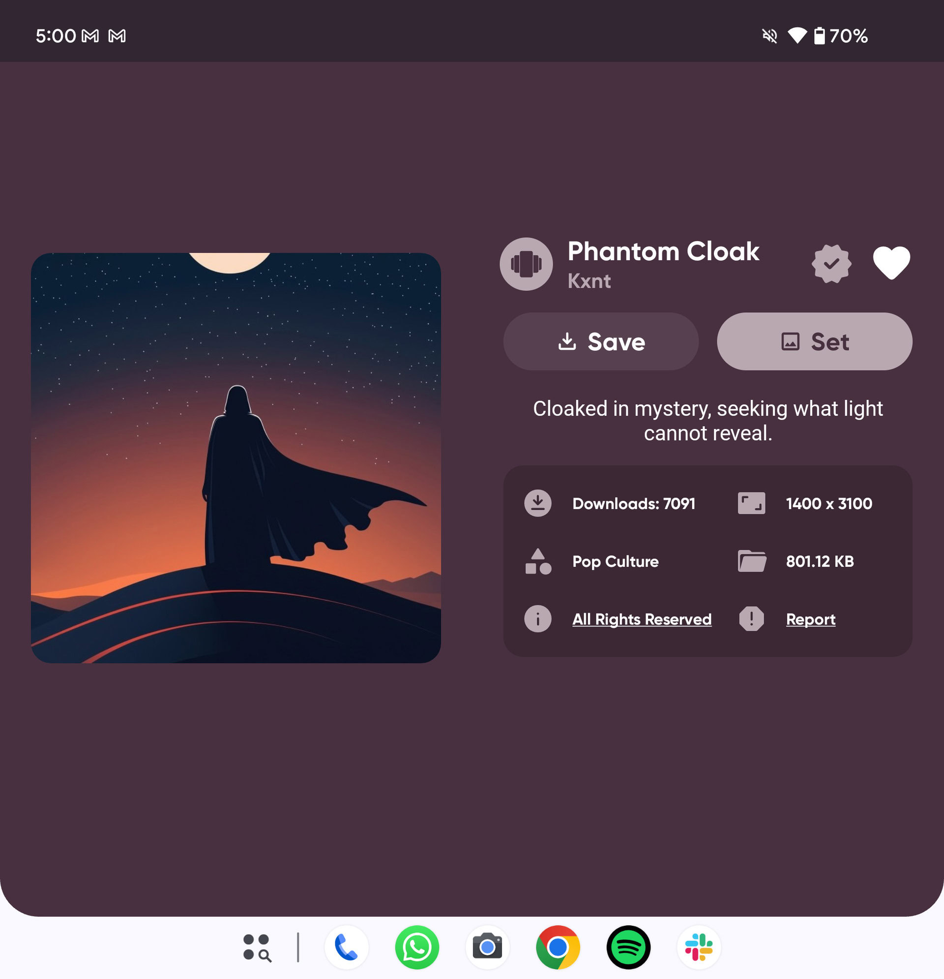Tap the file size folder icon

(x=750, y=560)
